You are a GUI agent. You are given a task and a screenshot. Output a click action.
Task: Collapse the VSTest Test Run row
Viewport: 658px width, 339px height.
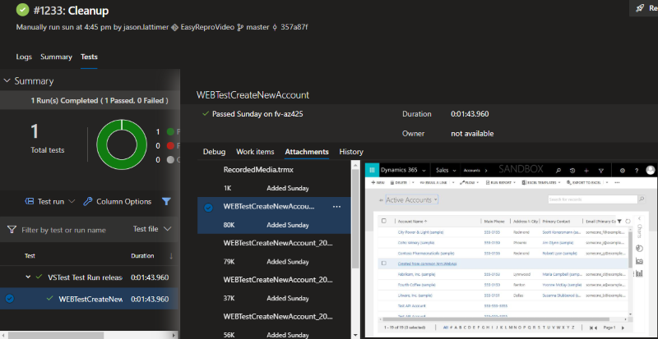tap(28, 277)
